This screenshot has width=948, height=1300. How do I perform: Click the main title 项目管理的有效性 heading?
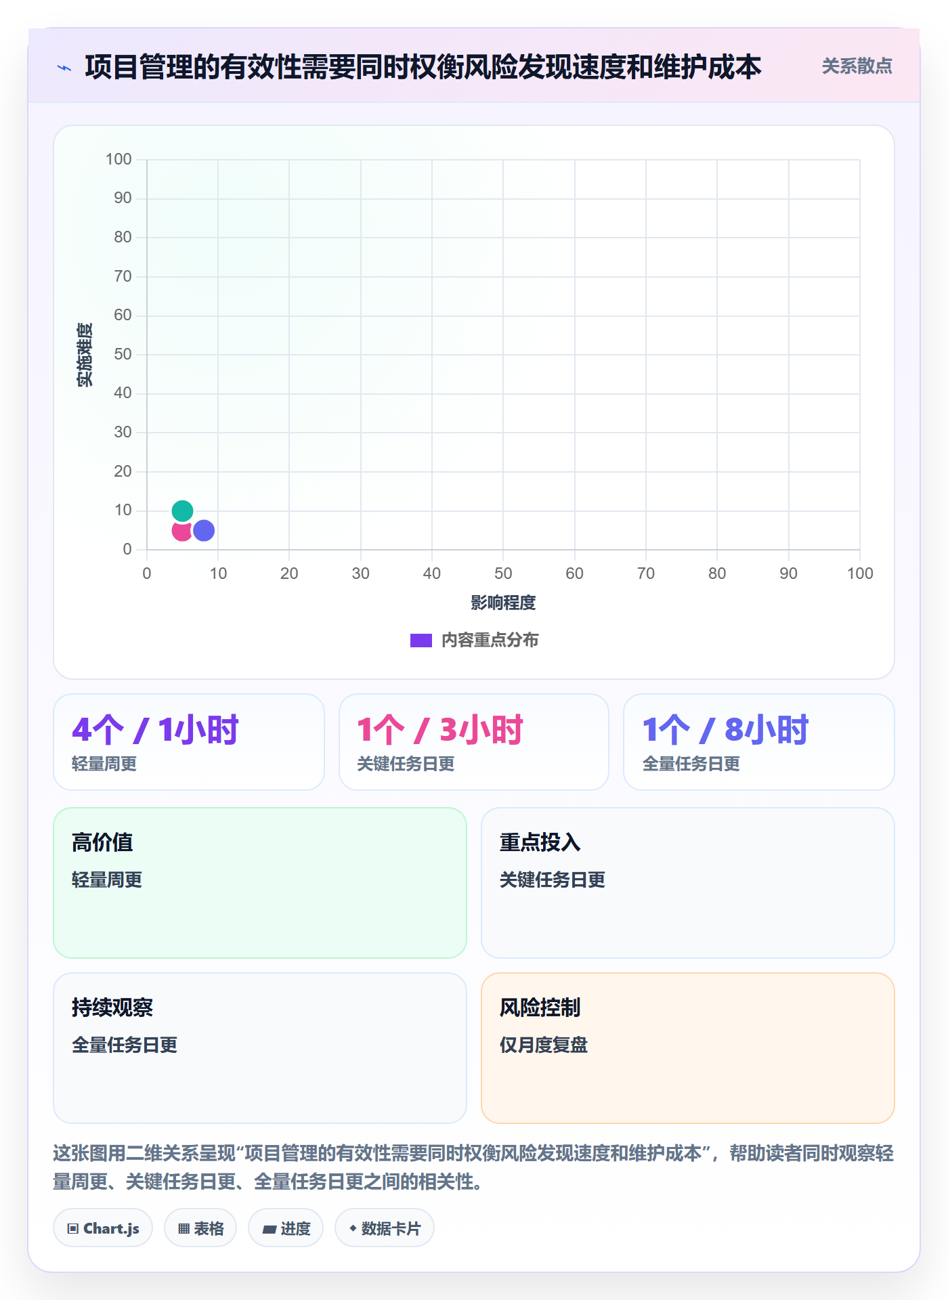coord(423,67)
